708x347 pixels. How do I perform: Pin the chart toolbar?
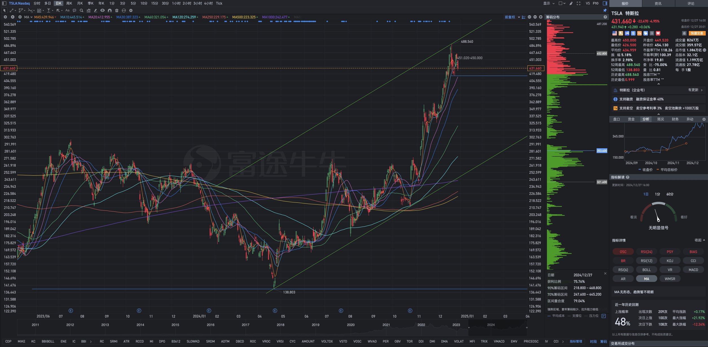[605, 10]
